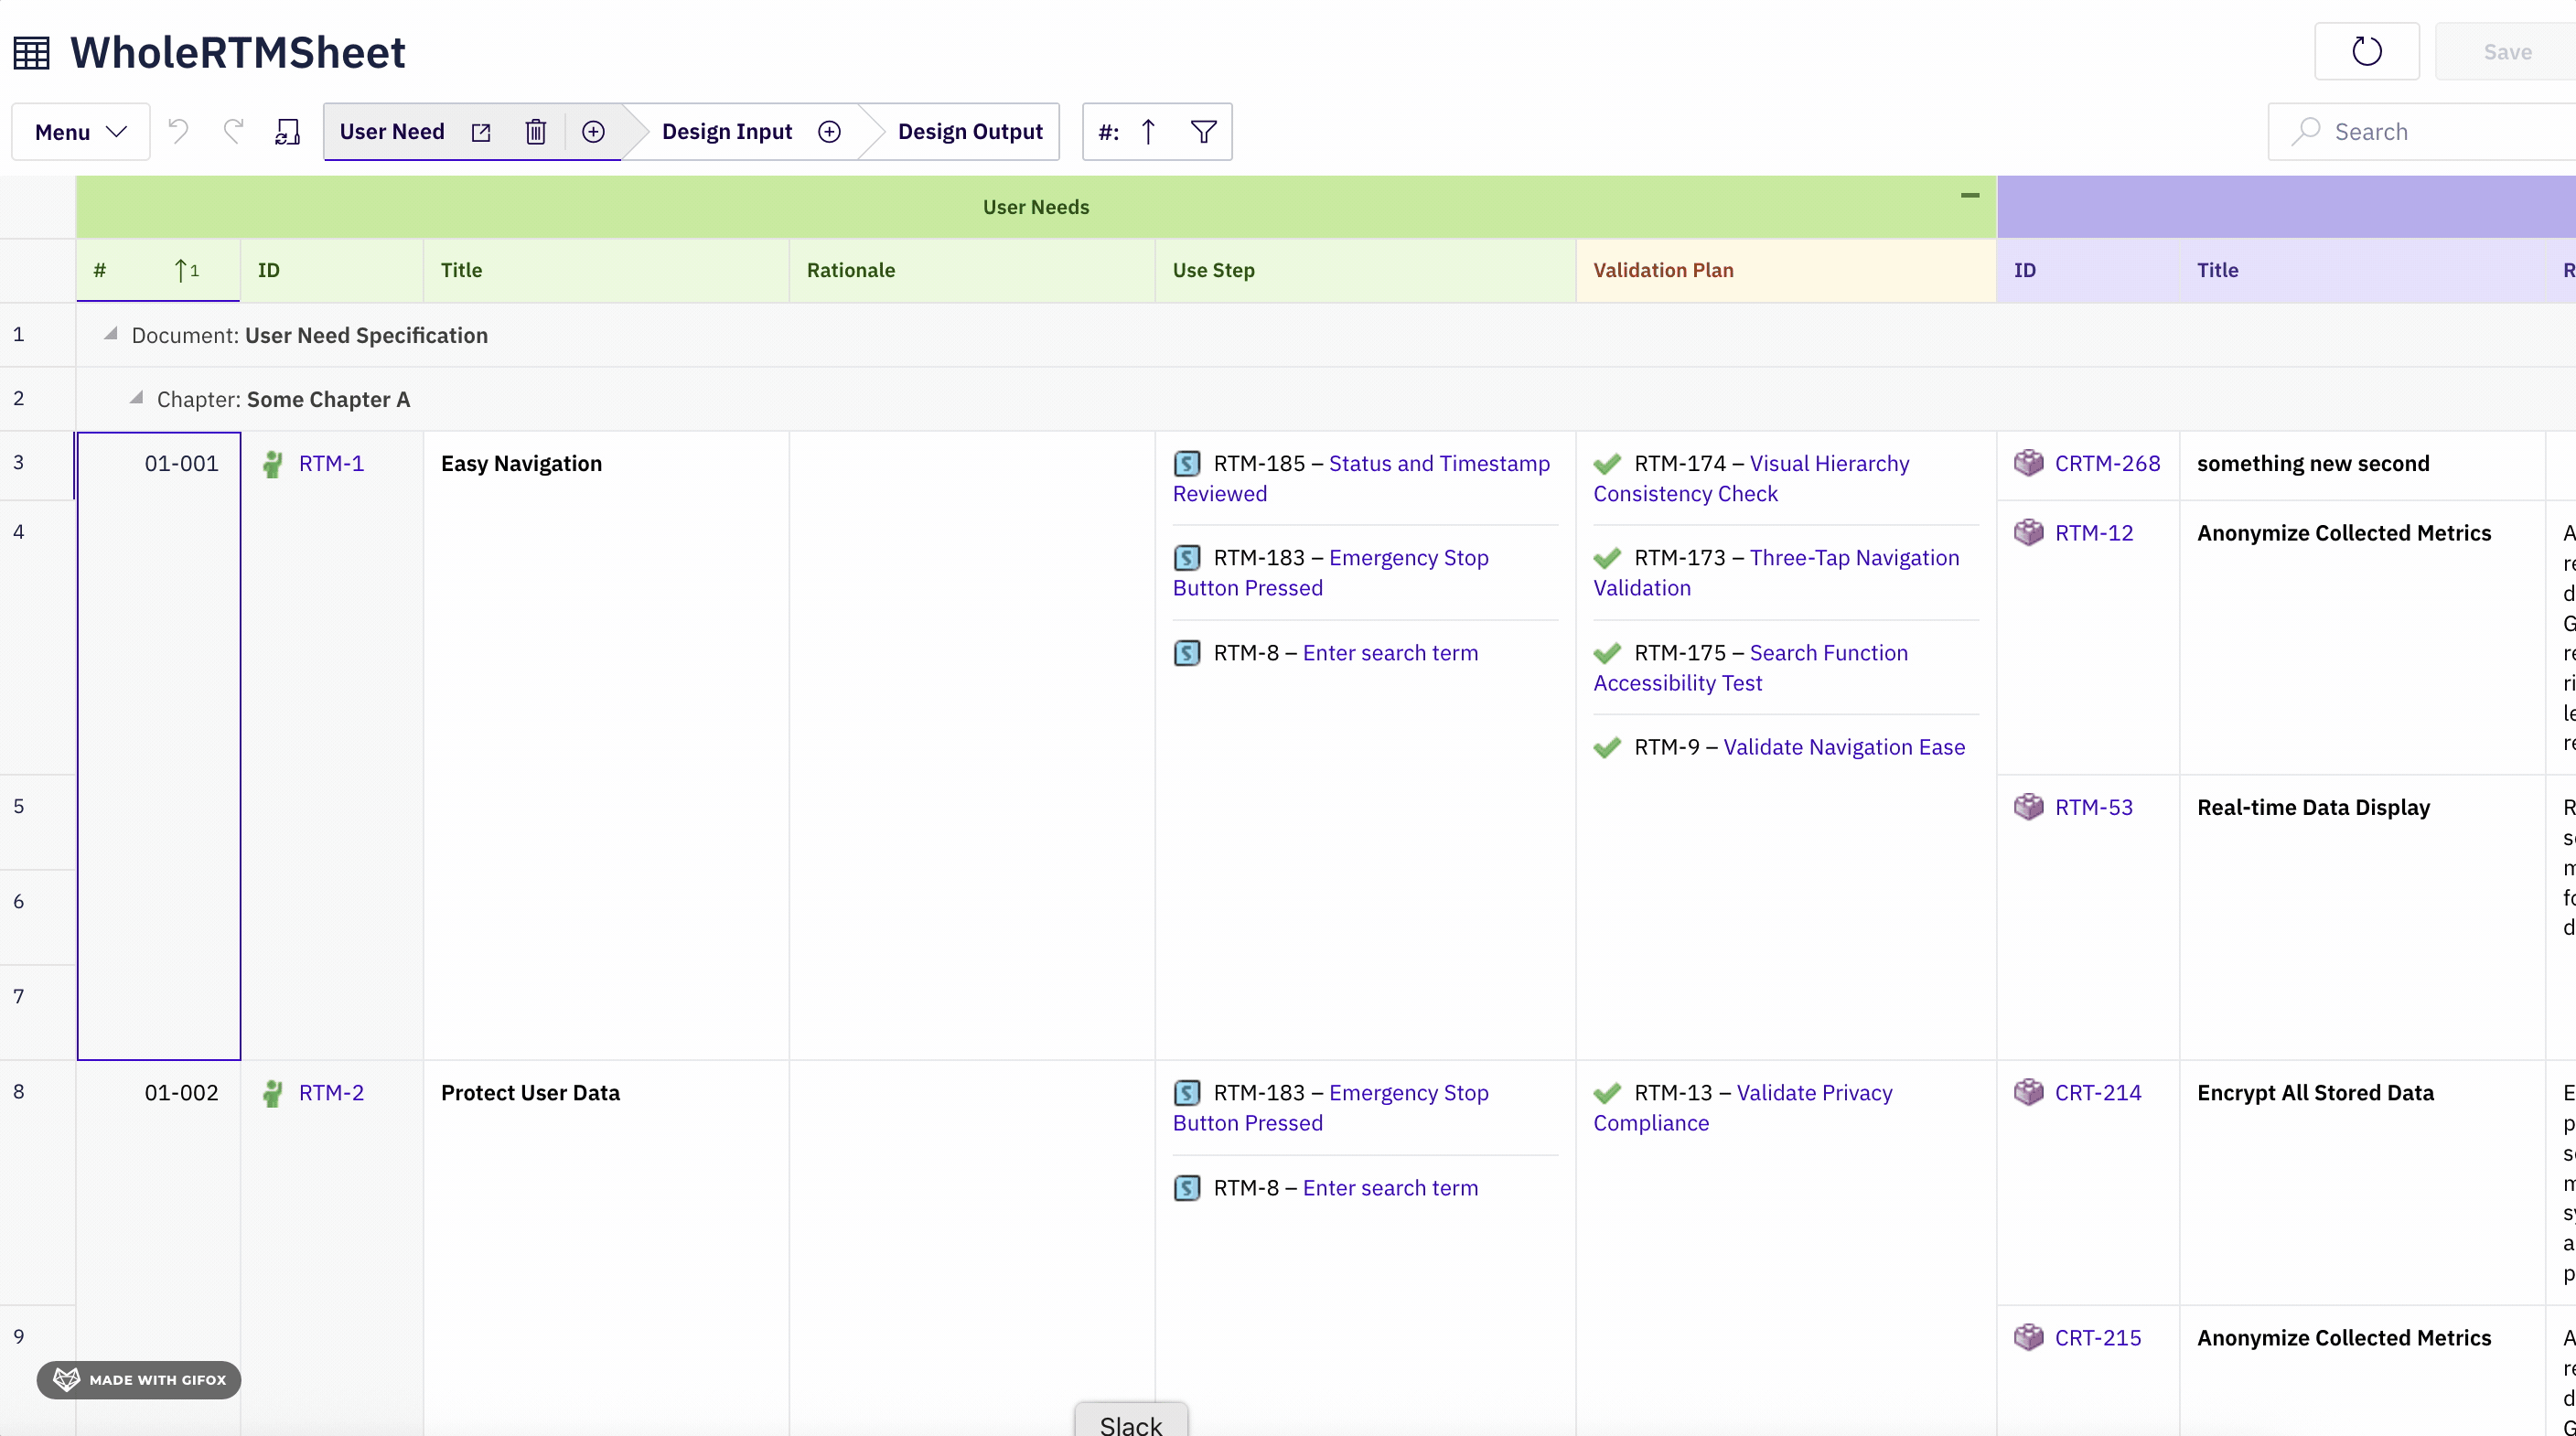Collapse Document User Need Specification row
The height and width of the screenshot is (1436, 2576).
pos(111,334)
